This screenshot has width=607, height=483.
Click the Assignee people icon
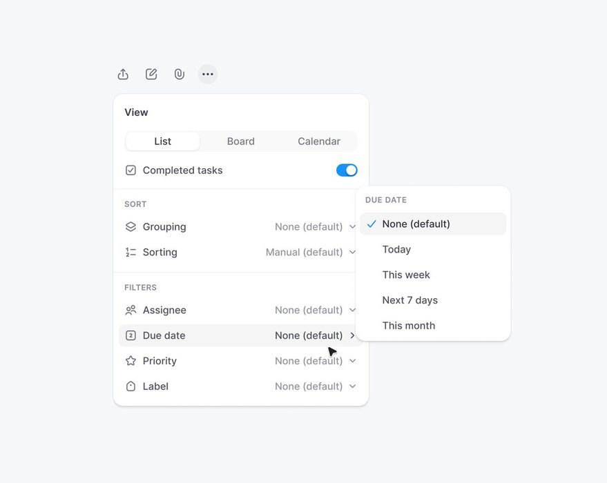[131, 310]
